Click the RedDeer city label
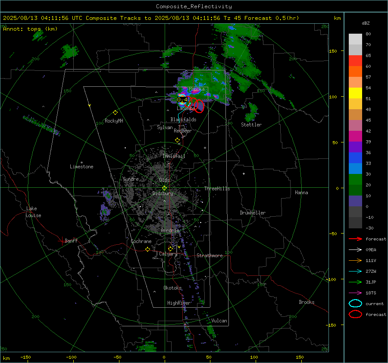This screenshot has height=363, width=388. [183, 131]
